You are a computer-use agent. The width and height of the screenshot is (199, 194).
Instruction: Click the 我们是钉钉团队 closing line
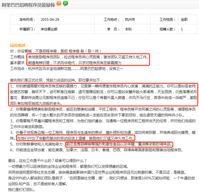tap(21, 190)
